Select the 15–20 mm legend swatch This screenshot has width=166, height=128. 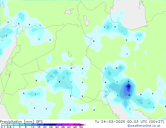pyautogui.click(x=41, y=125)
